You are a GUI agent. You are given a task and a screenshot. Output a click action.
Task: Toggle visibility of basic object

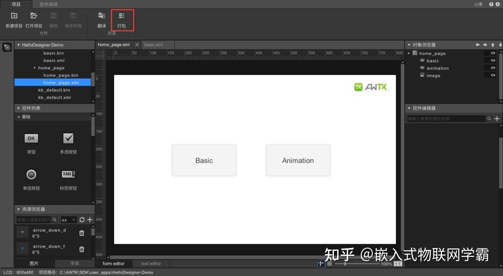pos(493,60)
